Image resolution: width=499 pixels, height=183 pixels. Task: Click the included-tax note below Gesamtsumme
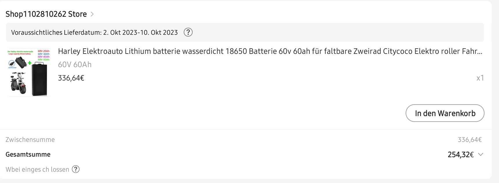pyautogui.click(x=37, y=169)
